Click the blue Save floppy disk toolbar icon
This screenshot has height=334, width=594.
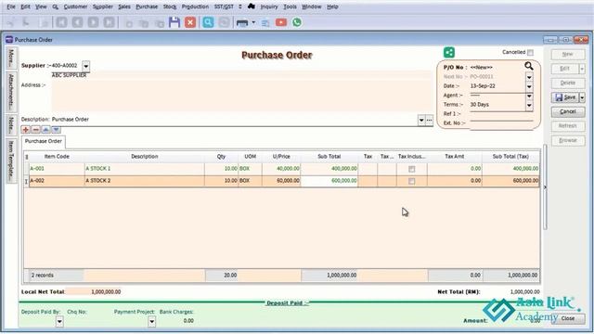[x=174, y=22]
